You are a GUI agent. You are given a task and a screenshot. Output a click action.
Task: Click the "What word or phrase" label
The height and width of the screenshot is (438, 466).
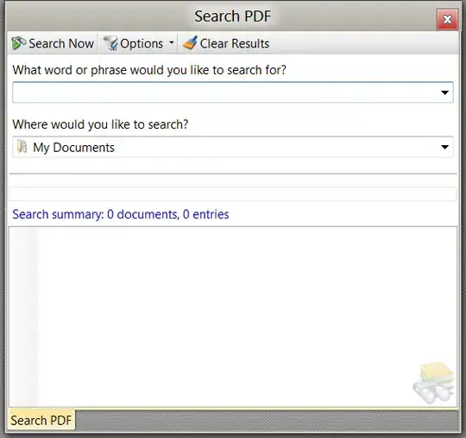(x=149, y=70)
